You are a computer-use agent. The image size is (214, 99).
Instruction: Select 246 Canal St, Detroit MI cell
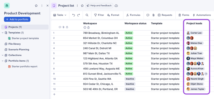click(98, 48)
